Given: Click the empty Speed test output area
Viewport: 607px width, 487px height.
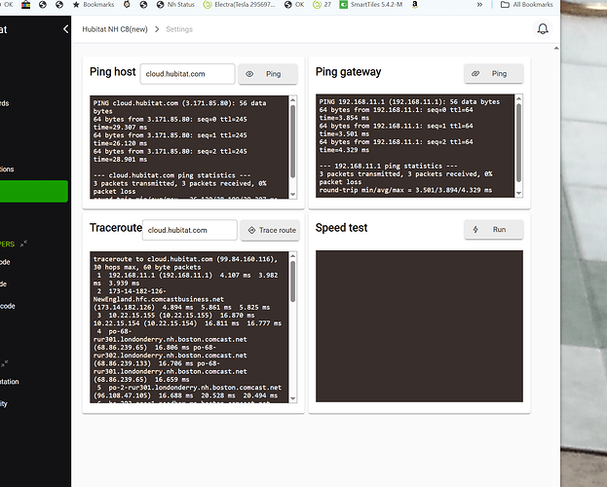Looking at the screenshot, I should [x=419, y=326].
